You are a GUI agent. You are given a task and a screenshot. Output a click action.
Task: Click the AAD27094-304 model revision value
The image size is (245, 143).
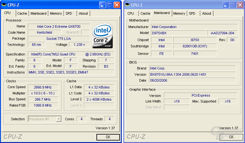pyautogui.click(x=223, y=33)
